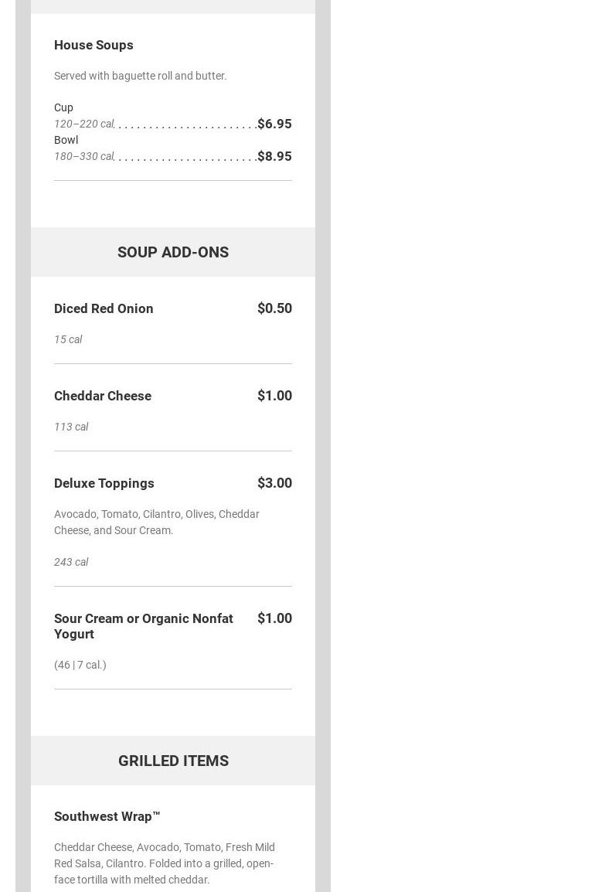The width and height of the screenshot is (595, 892).
Task: Click the Southwest Wrap description text
Action: tap(164, 863)
